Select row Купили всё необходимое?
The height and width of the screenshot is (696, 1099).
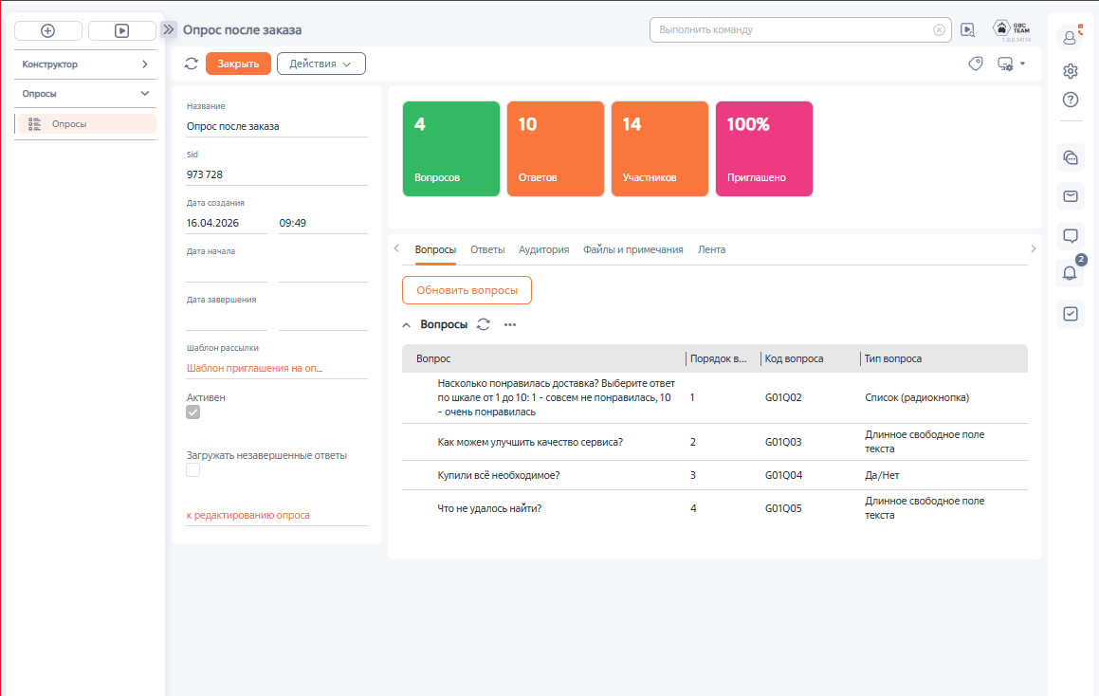[x=715, y=475]
